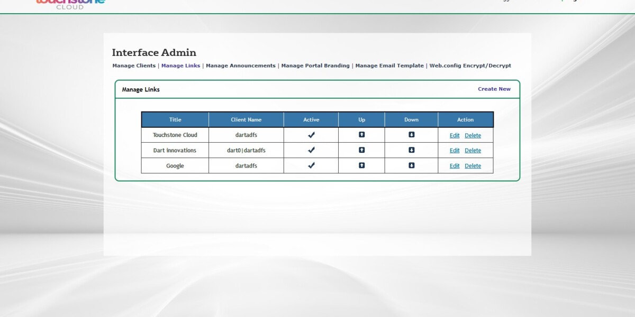
Task: Toggle active status for Touchstone Cloud
Action: coord(311,135)
